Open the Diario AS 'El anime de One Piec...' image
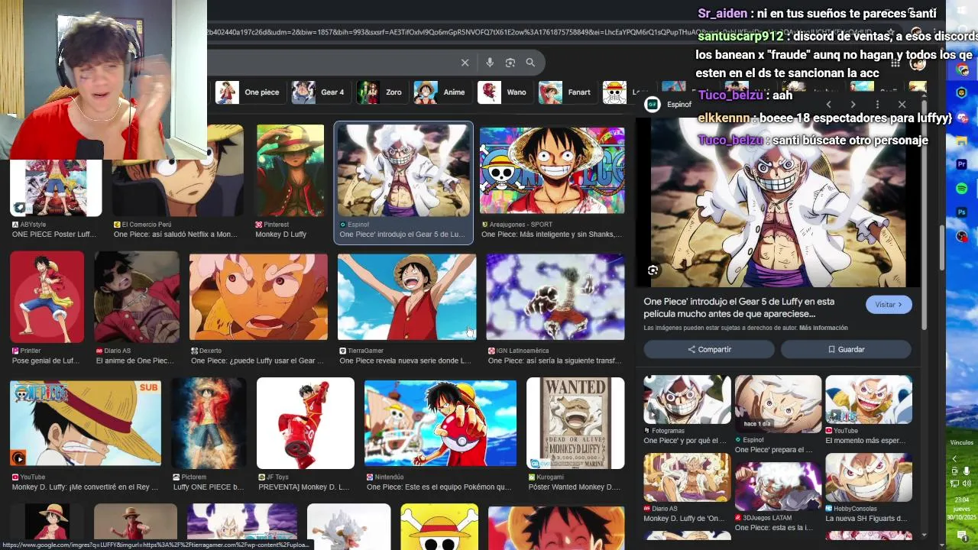This screenshot has width=978, height=550. pos(137,297)
